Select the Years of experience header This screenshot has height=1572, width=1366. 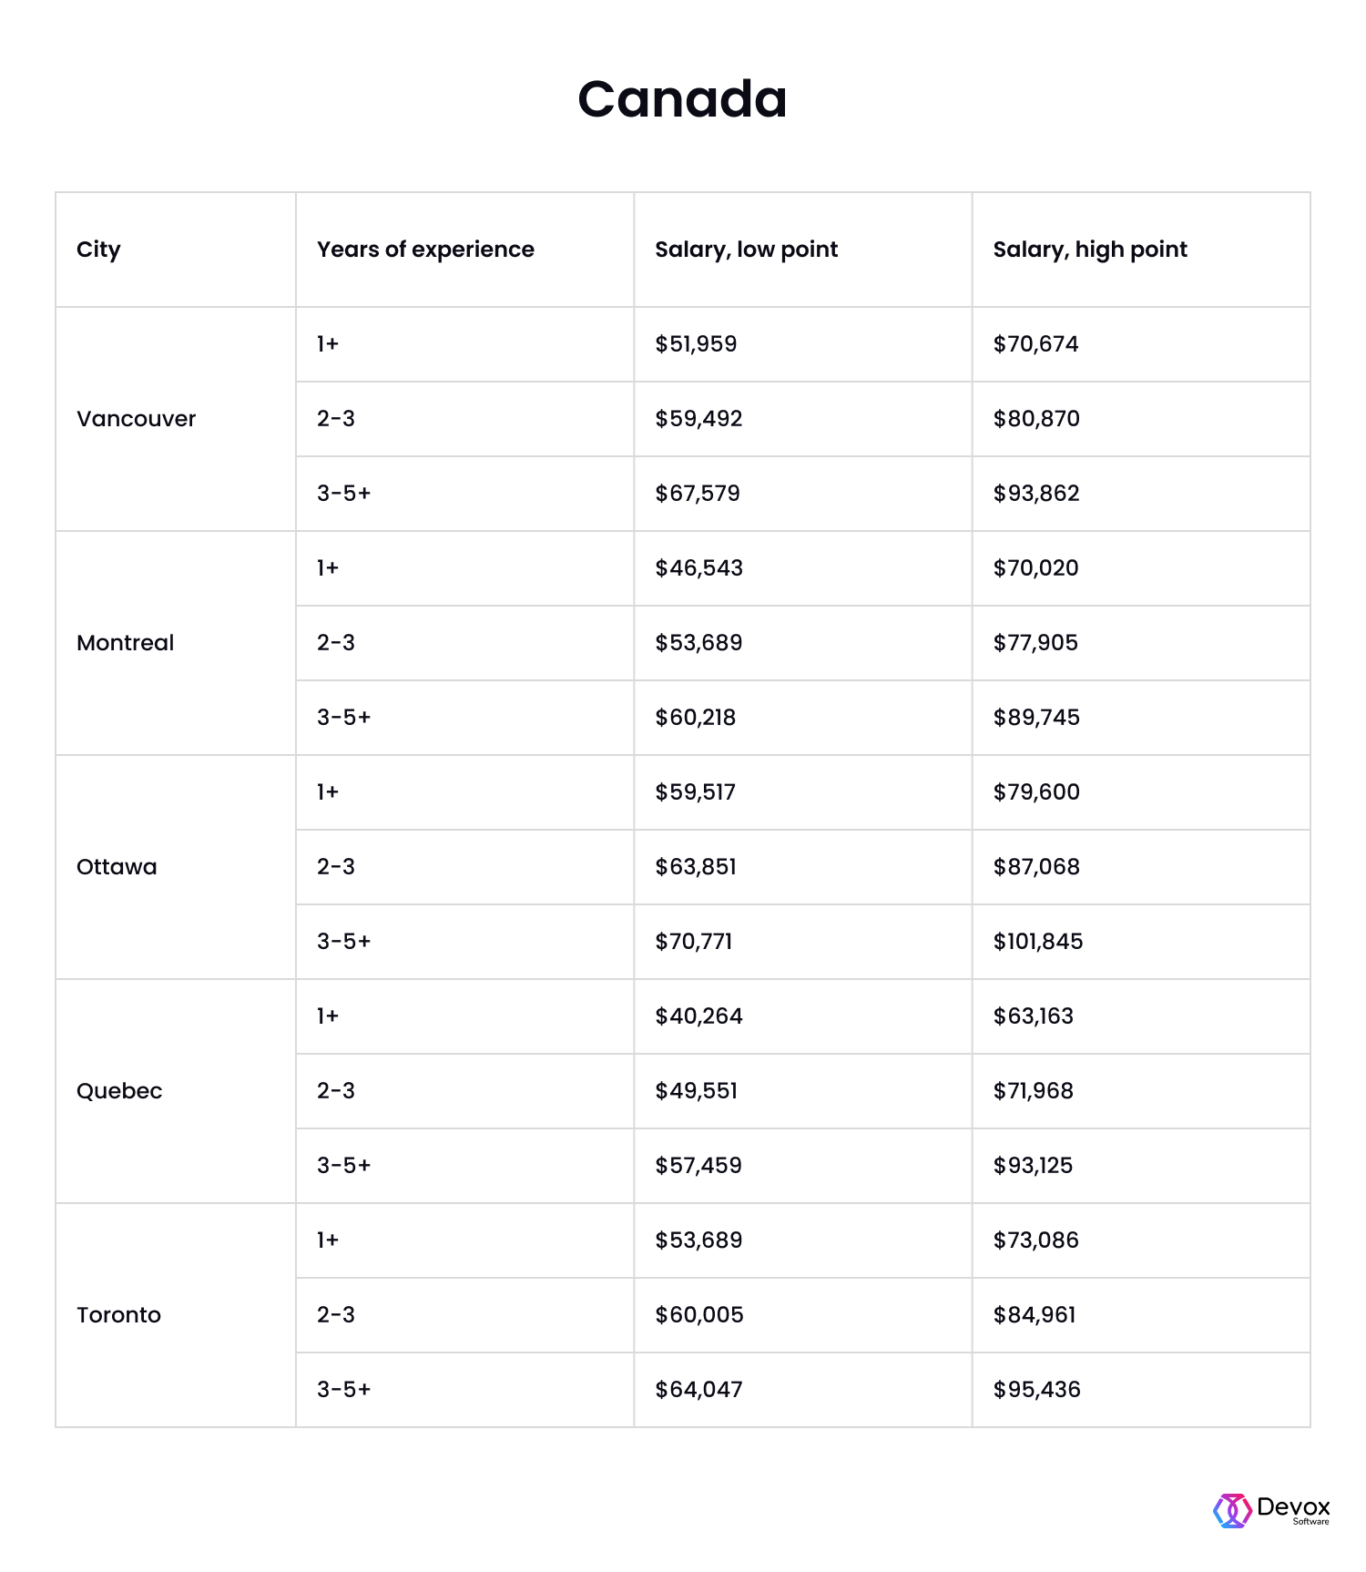tap(425, 250)
